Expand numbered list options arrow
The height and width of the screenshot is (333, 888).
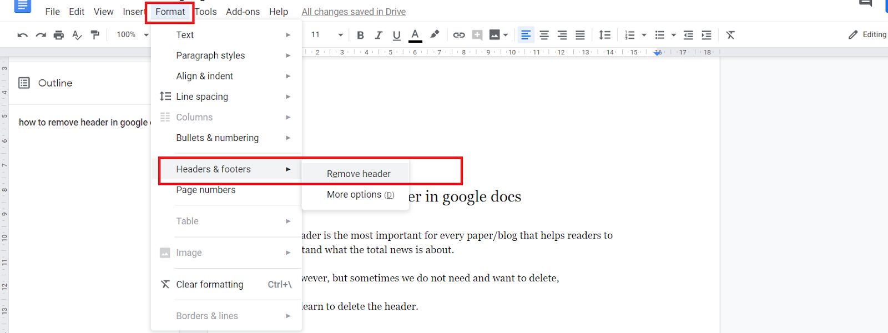[x=644, y=35]
